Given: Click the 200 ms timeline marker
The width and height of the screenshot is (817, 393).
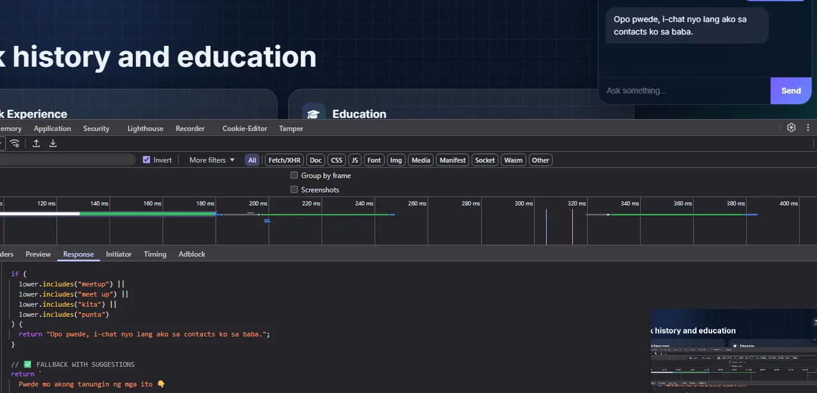Looking at the screenshot, I should [x=258, y=203].
